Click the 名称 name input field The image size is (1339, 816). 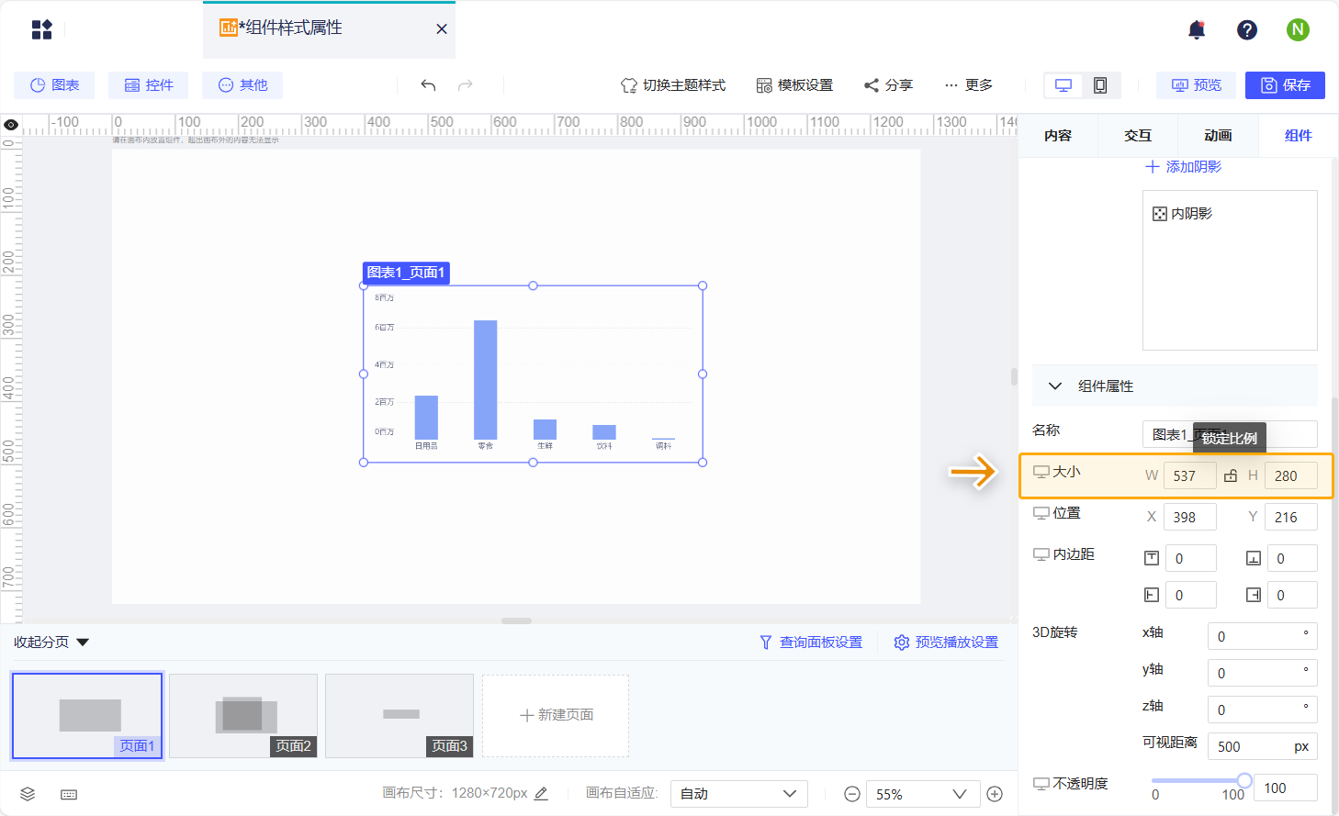coord(1230,434)
